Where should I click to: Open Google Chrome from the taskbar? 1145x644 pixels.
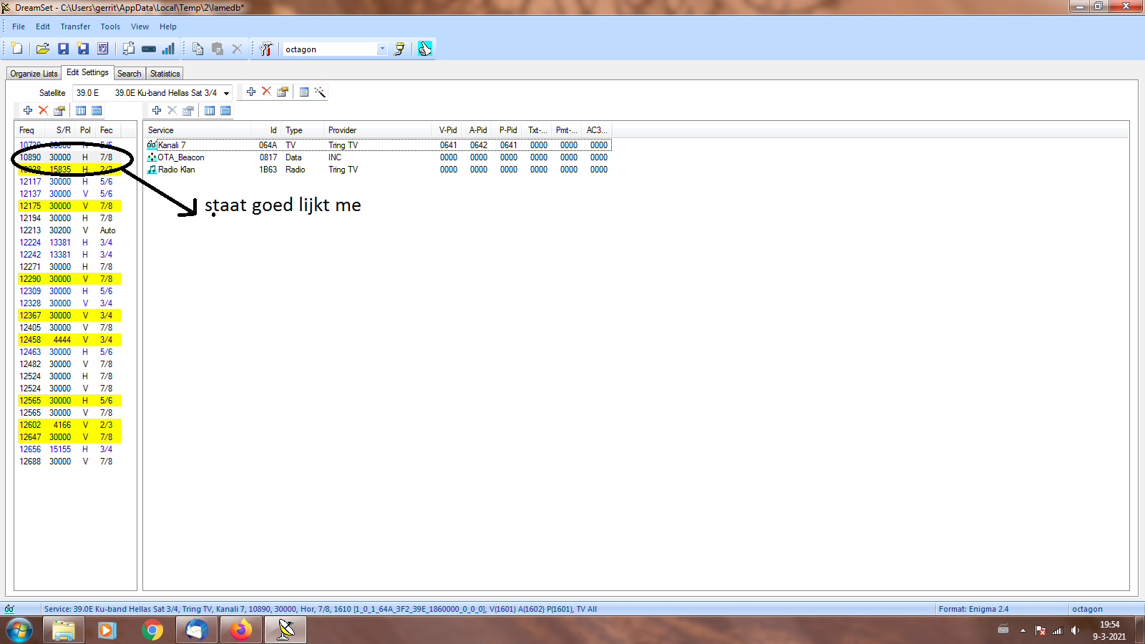(x=152, y=630)
